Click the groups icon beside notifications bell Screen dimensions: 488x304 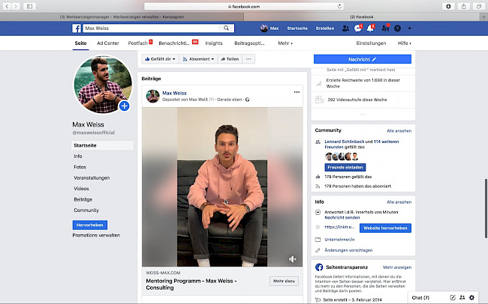click(x=385, y=28)
